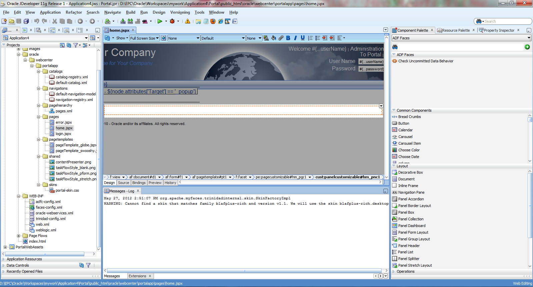Toggle Bold formatting
Image resolution: width=533 pixels, height=287 pixels.
point(288,38)
